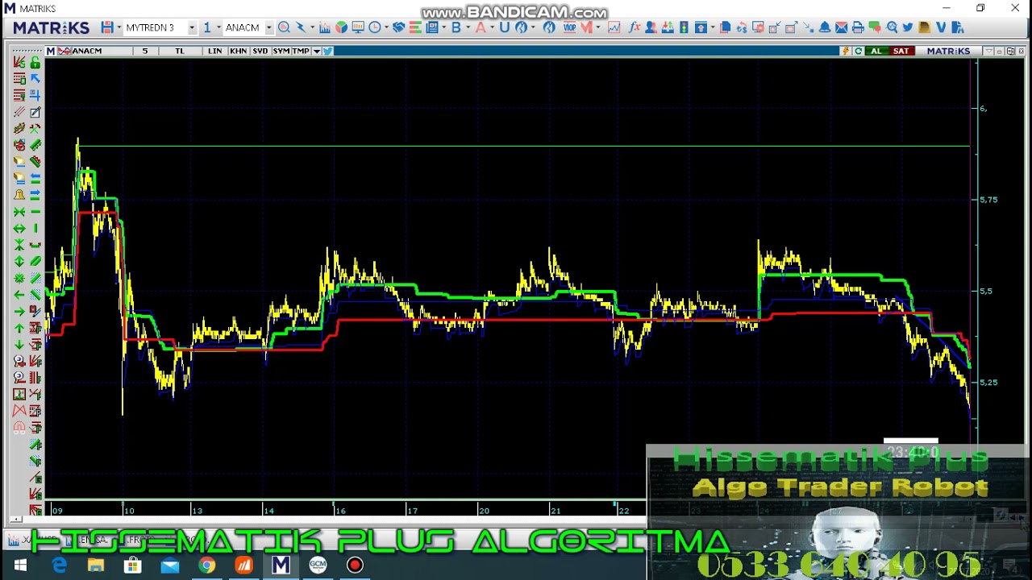
Task: Open the symbol search magnifier
Action: (284, 27)
